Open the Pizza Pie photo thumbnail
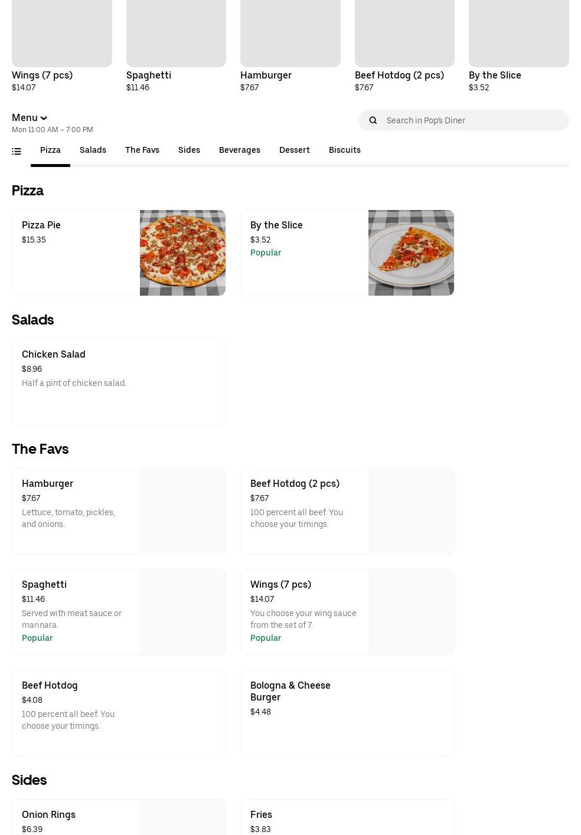This screenshot has height=835, width=581. pos(182,253)
